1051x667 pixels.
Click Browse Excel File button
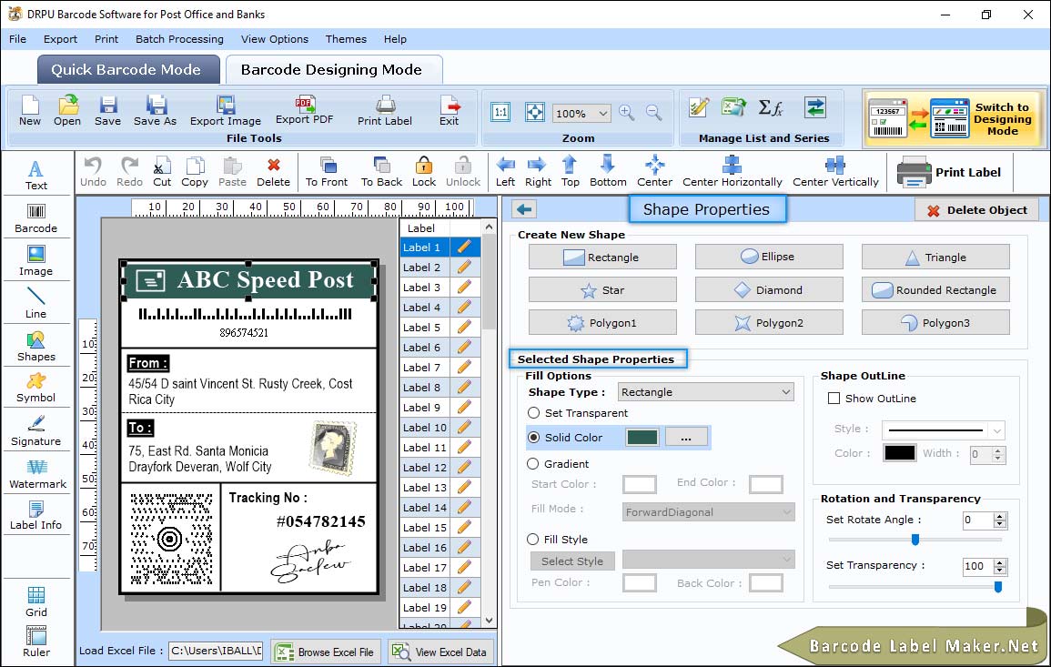326,652
